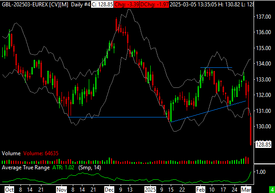The width and height of the screenshot is (275, 193).
Task: Click the 131.00 price axis label
Action: pyautogui.click(x=264, y=111)
